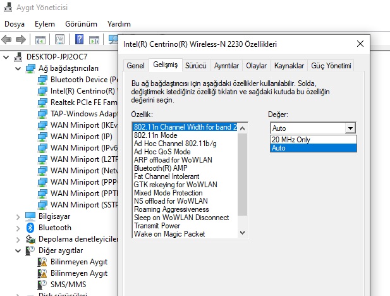Switch to the Kaynaklar tab

pos(289,66)
